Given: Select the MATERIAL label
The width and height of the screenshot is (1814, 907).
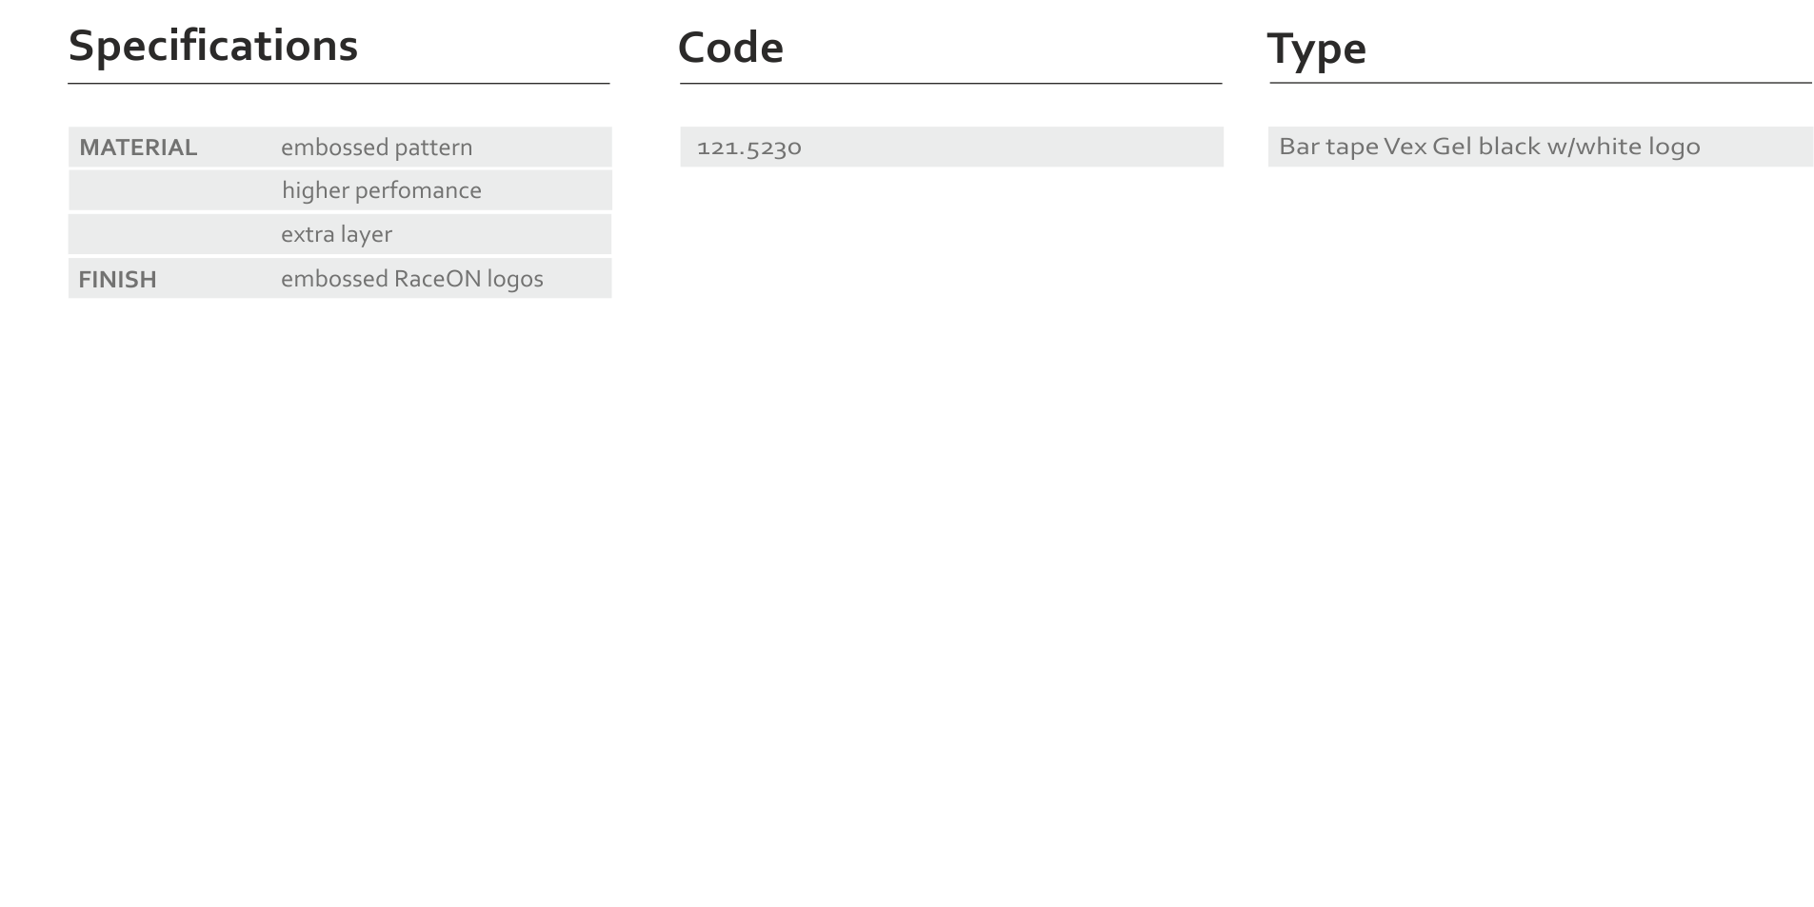Looking at the screenshot, I should point(138,148).
